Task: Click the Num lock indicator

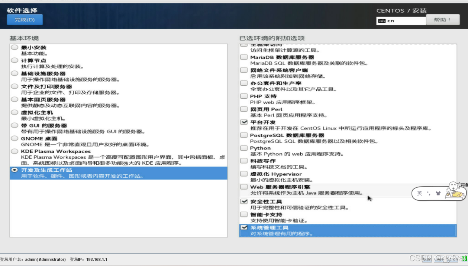Action: [x=426, y=259]
